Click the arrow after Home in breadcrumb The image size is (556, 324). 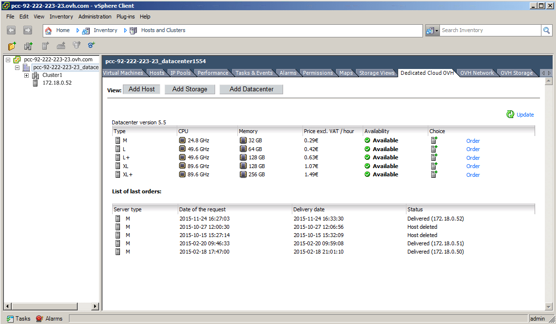tap(78, 31)
